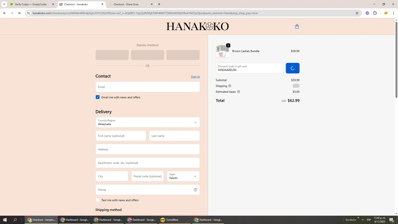This screenshot has width=398, height=224.
Task: Open the Country/Region dropdown
Action: [x=148, y=122]
